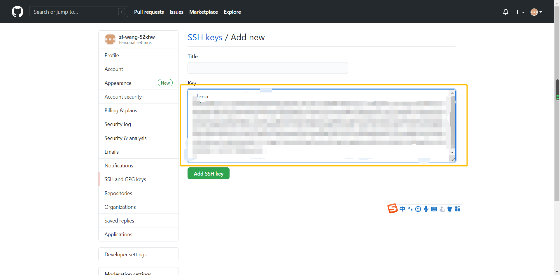Start voice input with microphone icon
Viewport: 560px width, 275px height.
click(426, 209)
